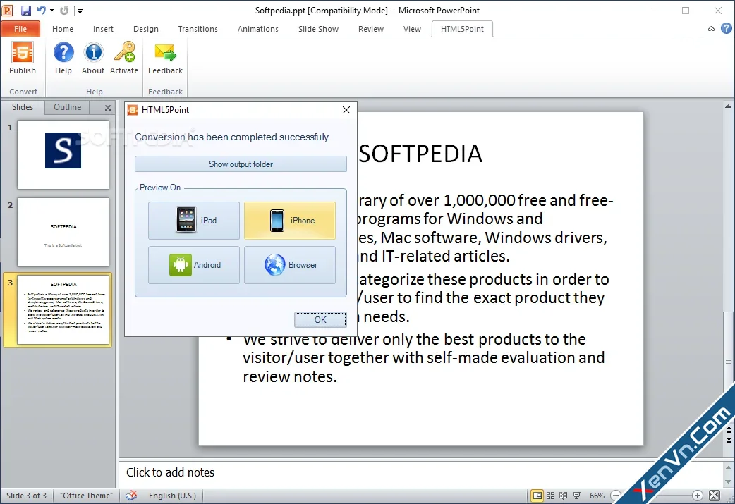
Task: Undo the last action
Action: [41, 10]
